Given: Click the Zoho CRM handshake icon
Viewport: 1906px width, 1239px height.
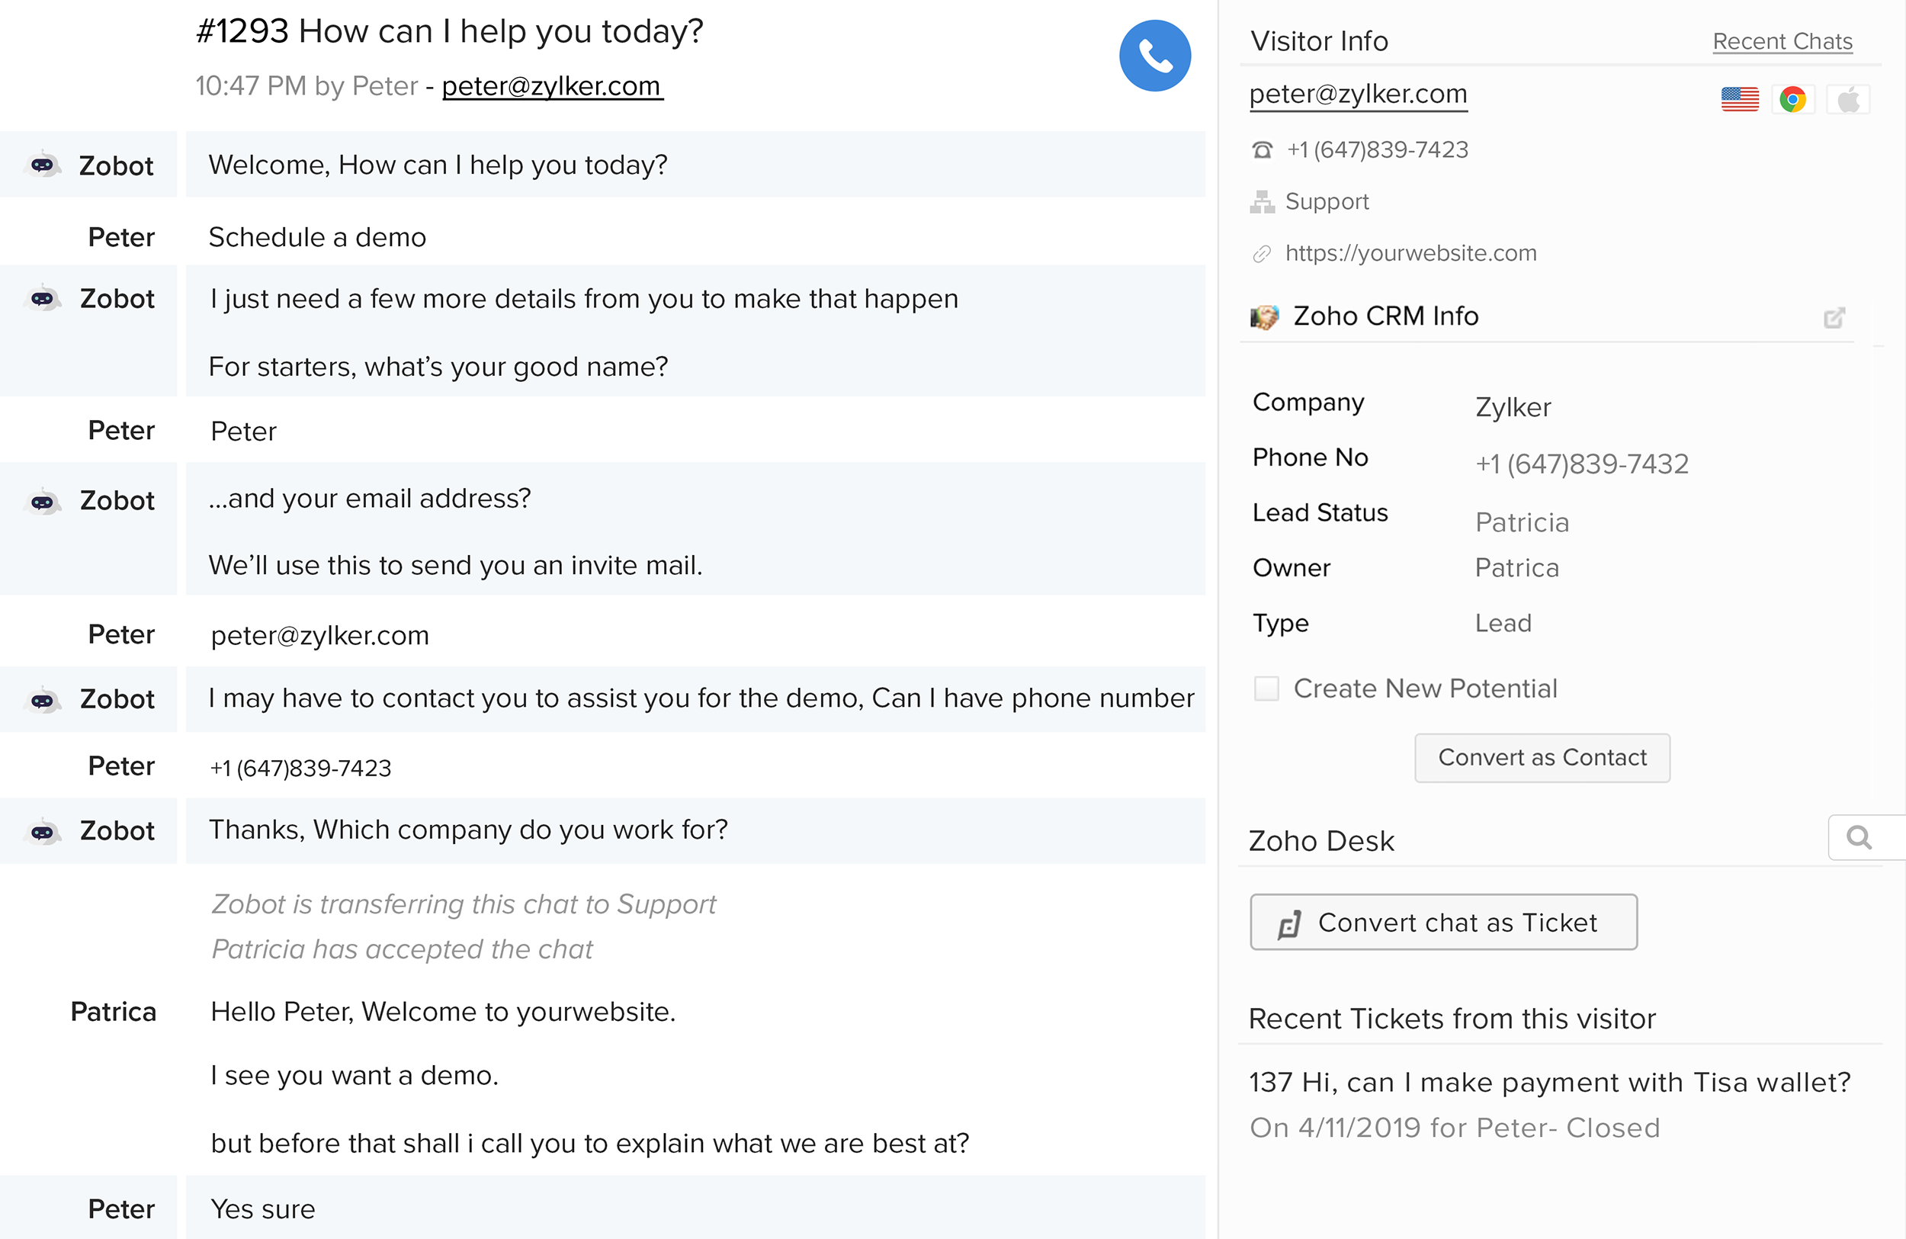Looking at the screenshot, I should (1265, 316).
